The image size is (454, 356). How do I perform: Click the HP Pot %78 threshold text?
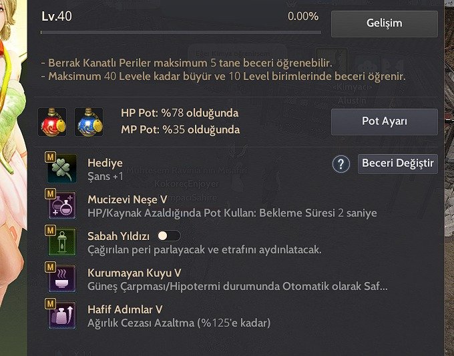pyautogui.click(x=180, y=113)
